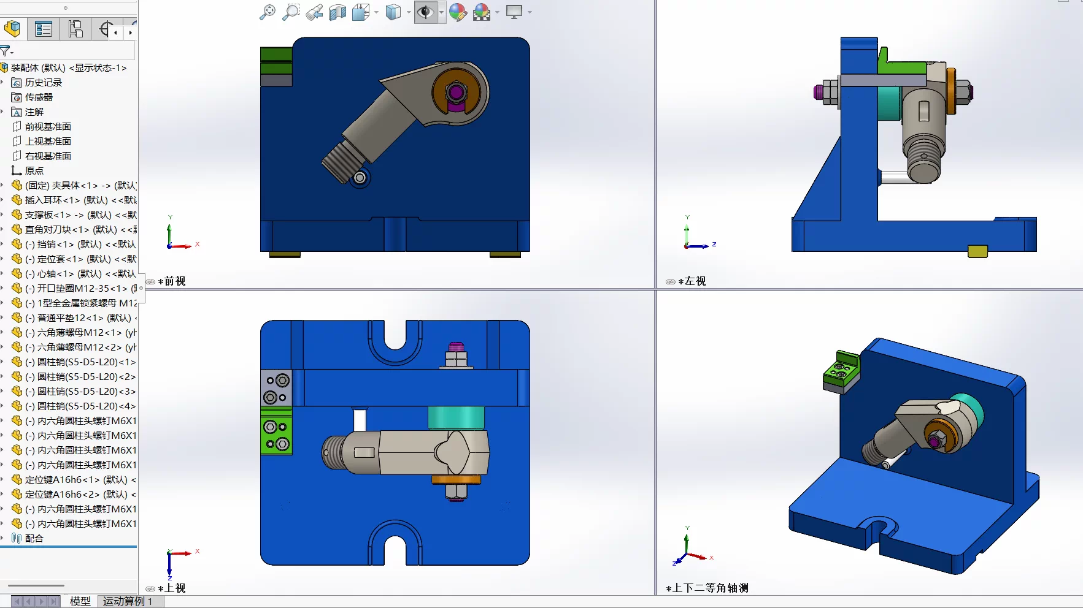Click the go-to-first tab navigation button
This screenshot has width=1083, height=608.
pos(17,601)
